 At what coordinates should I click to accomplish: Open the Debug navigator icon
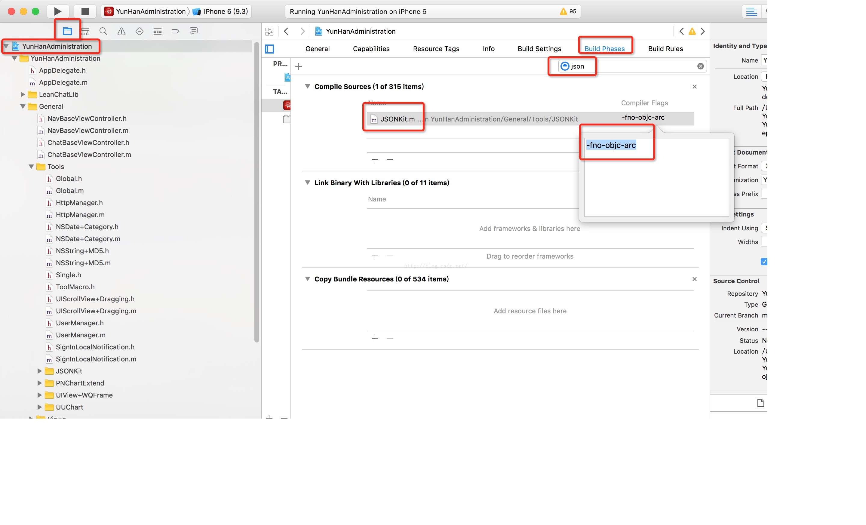click(158, 31)
